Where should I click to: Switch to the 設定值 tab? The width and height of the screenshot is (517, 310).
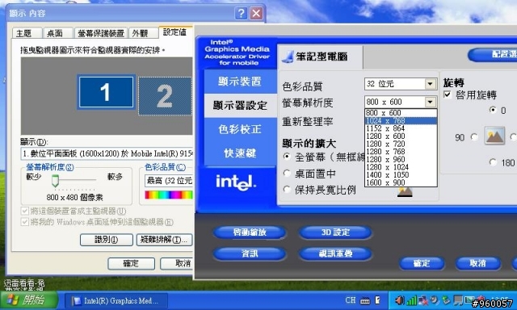175,32
